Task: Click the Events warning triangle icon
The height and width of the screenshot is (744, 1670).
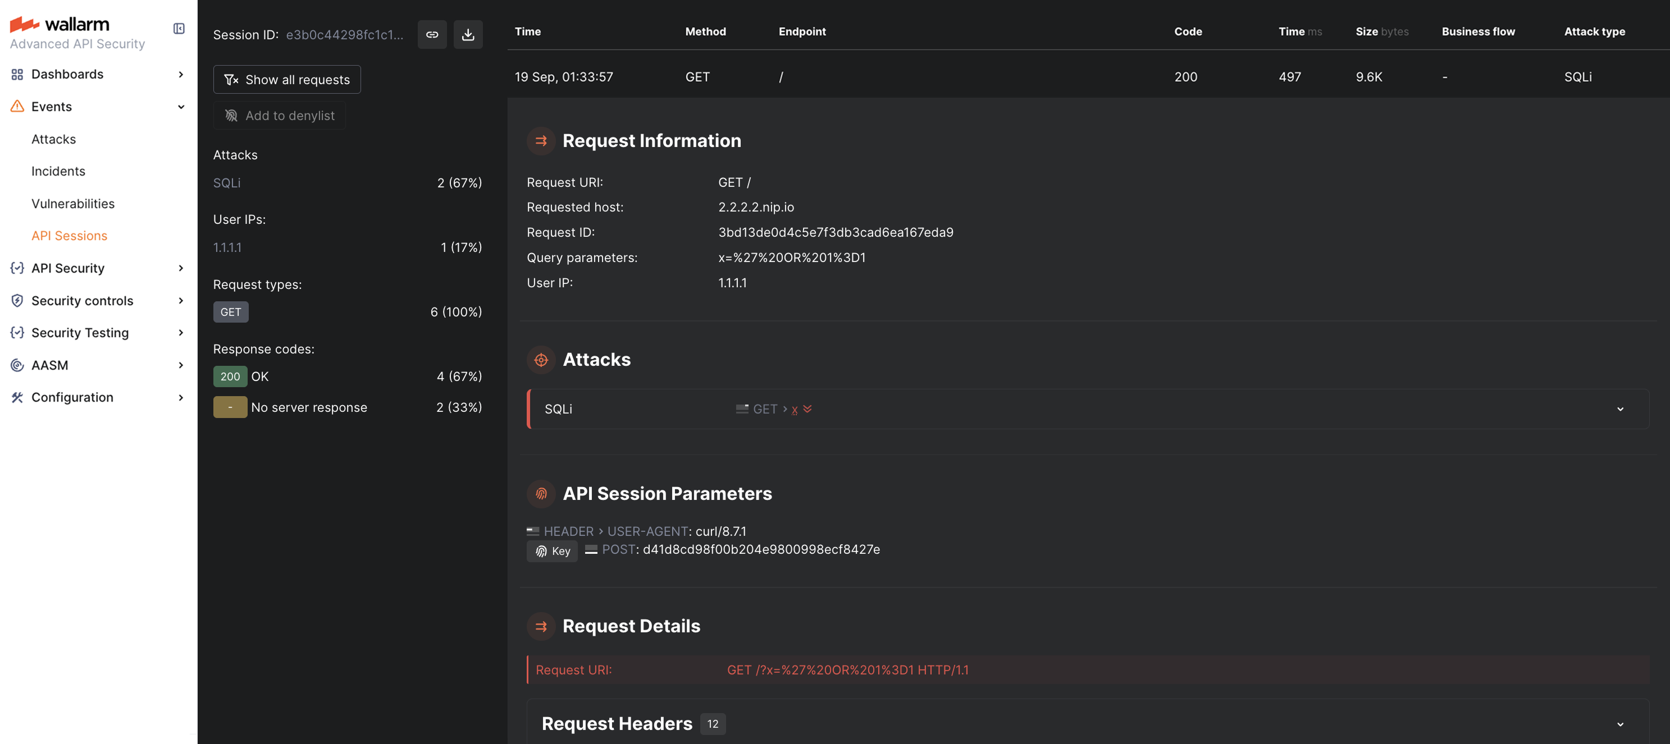Action: pos(17,106)
